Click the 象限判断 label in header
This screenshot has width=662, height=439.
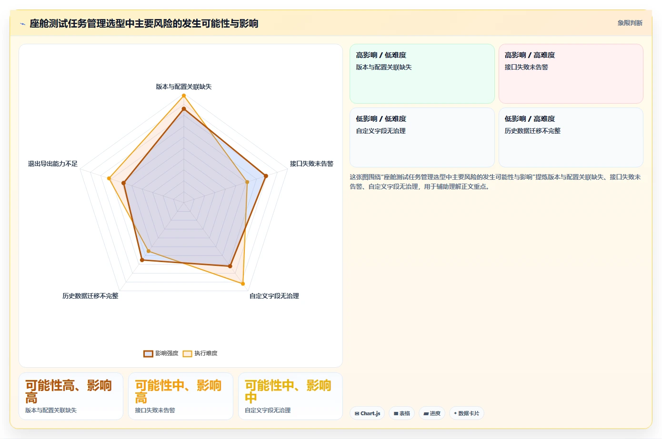(630, 23)
